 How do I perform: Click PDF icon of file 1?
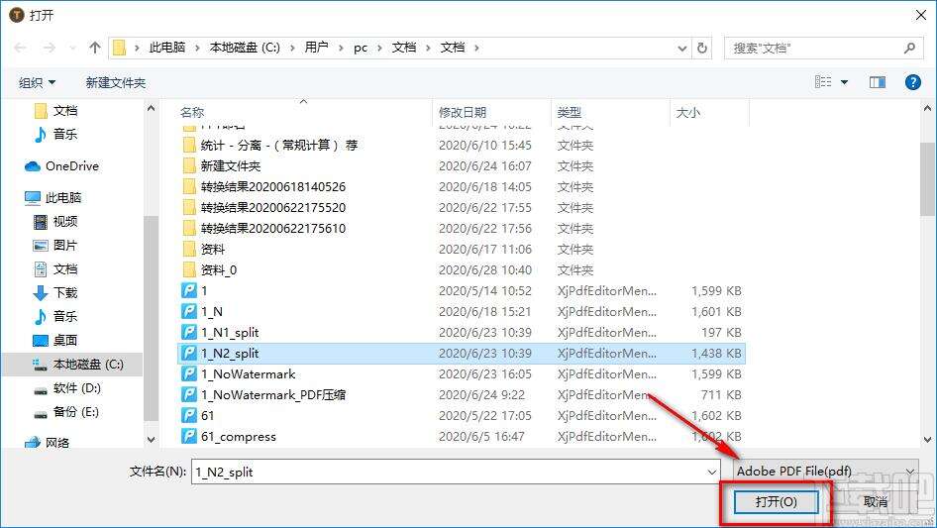coord(189,290)
